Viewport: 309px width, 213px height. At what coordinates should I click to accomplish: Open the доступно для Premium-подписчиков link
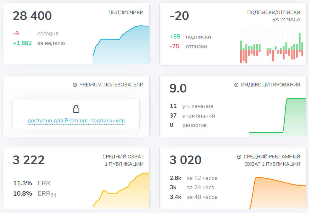tap(76, 120)
